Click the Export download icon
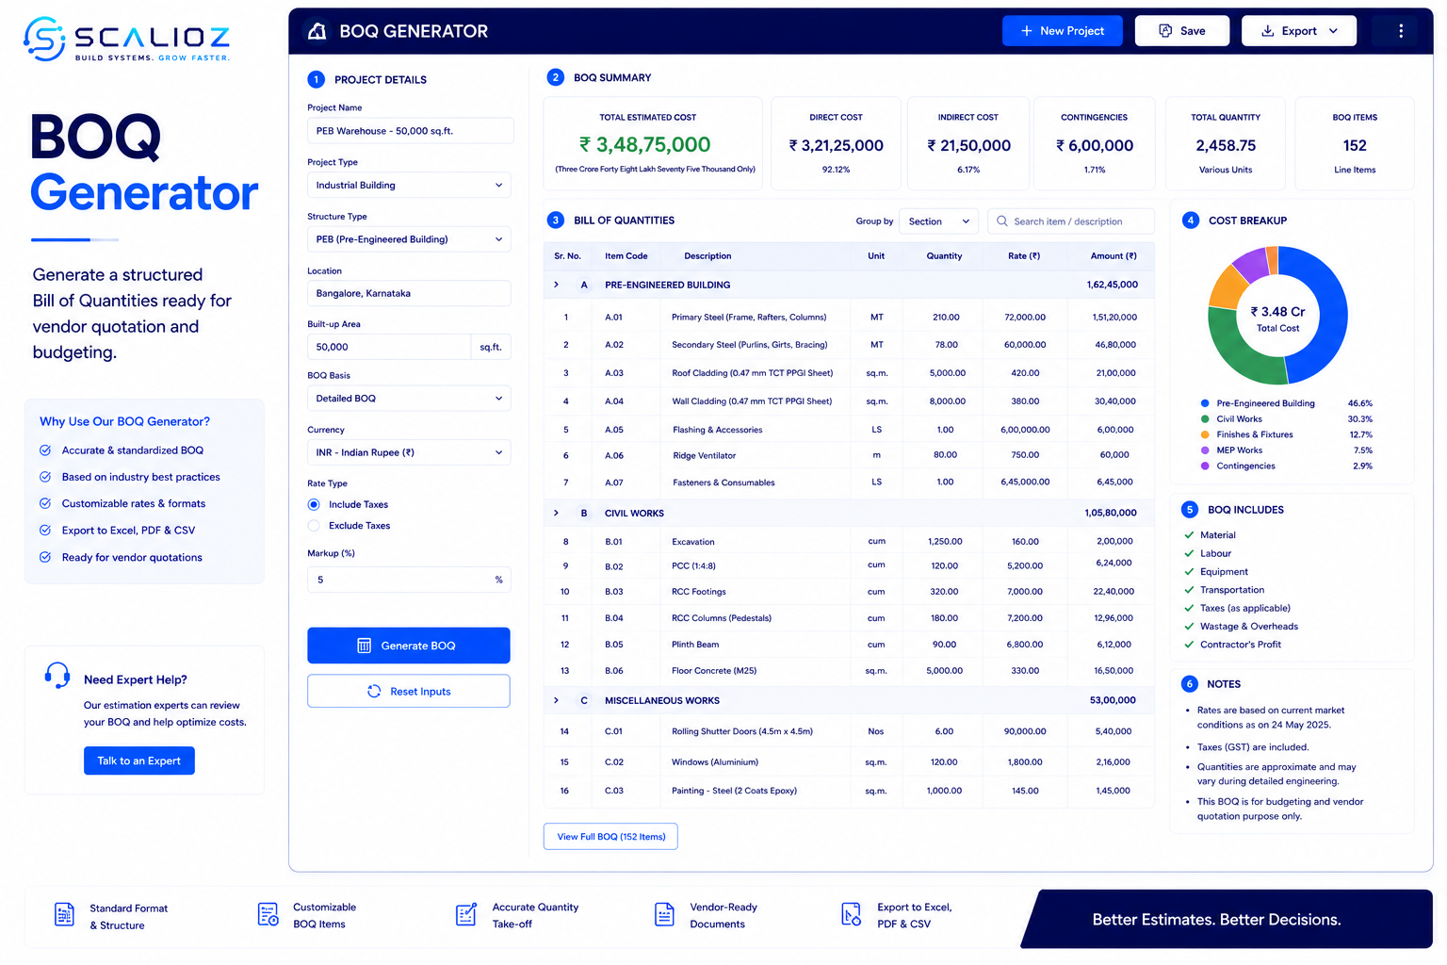The height and width of the screenshot is (965, 1447). tap(1268, 31)
